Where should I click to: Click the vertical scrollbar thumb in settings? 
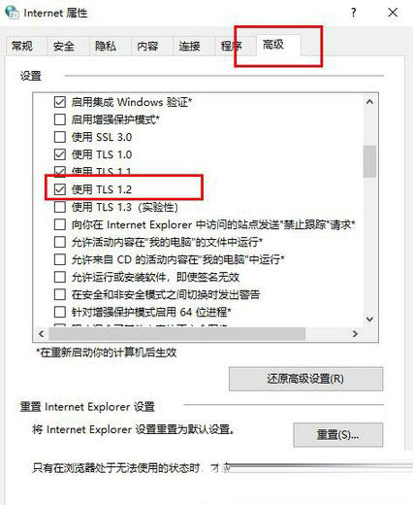(x=369, y=161)
